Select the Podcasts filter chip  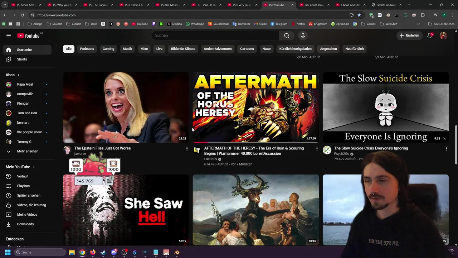coord(87,49)
